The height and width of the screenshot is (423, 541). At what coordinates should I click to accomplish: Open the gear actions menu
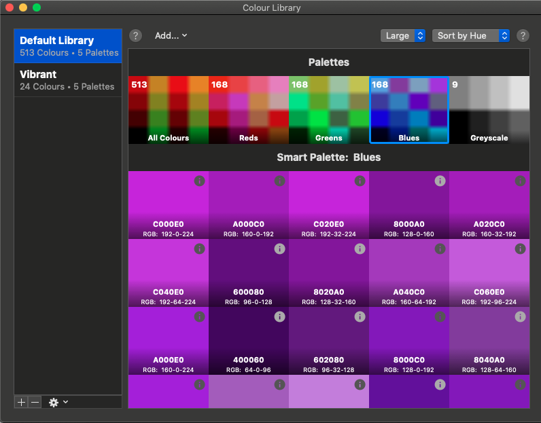point(58,403)
